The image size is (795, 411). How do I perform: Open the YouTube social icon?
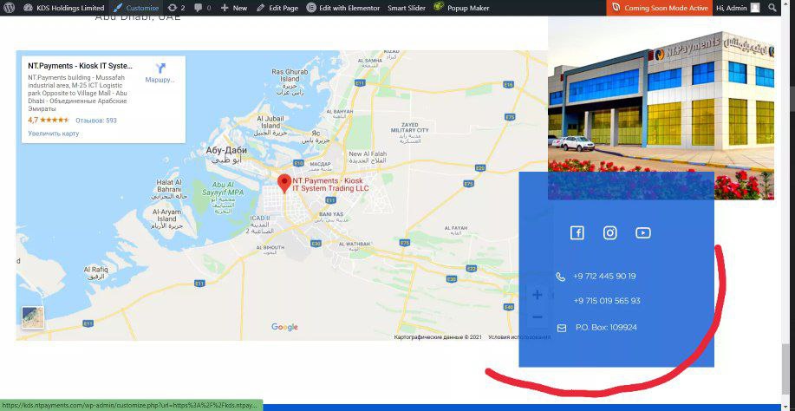[x=643, y=232]
